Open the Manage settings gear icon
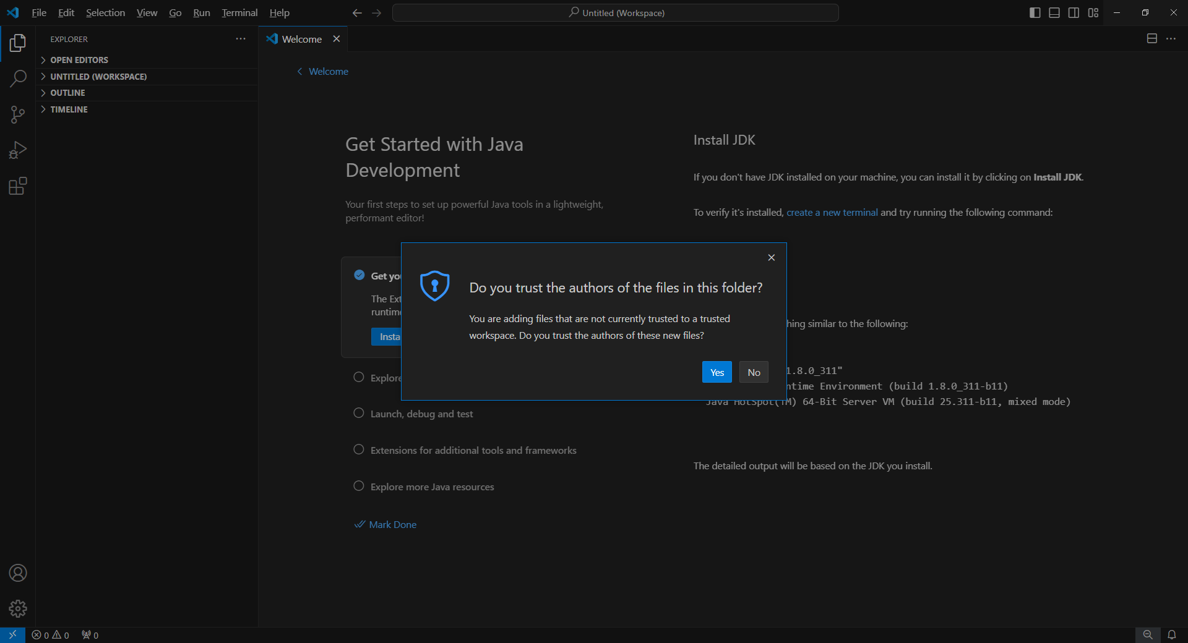This screenshot has width=1188, height=643. pyautogui.click(x=18, y=608)
